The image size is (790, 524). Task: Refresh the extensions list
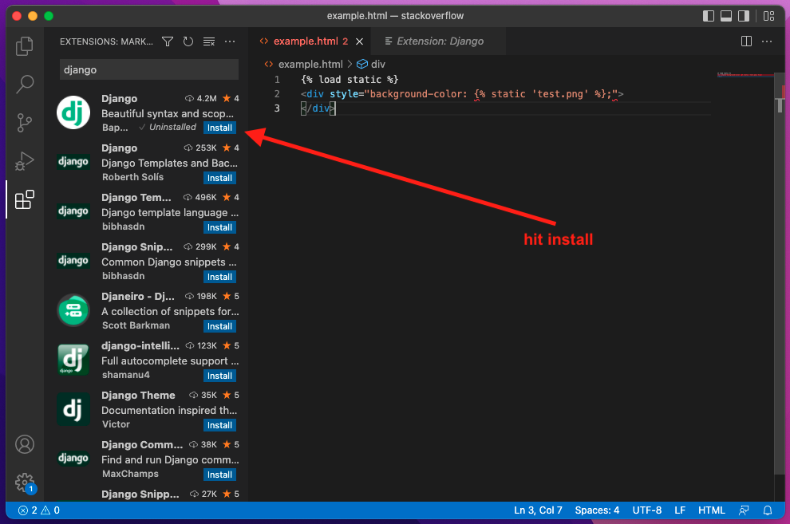[x=188, y=41]
